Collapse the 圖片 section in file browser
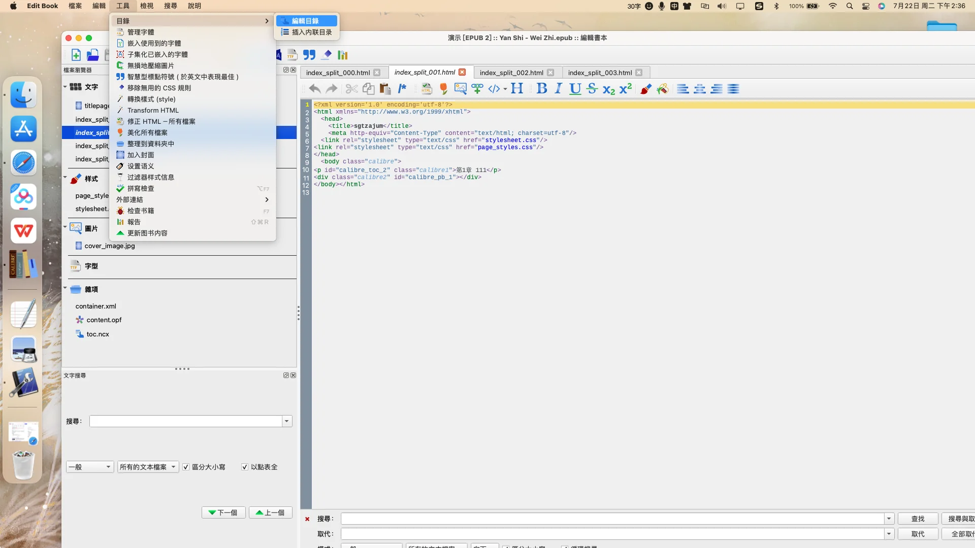 click(x=65, y=227)
